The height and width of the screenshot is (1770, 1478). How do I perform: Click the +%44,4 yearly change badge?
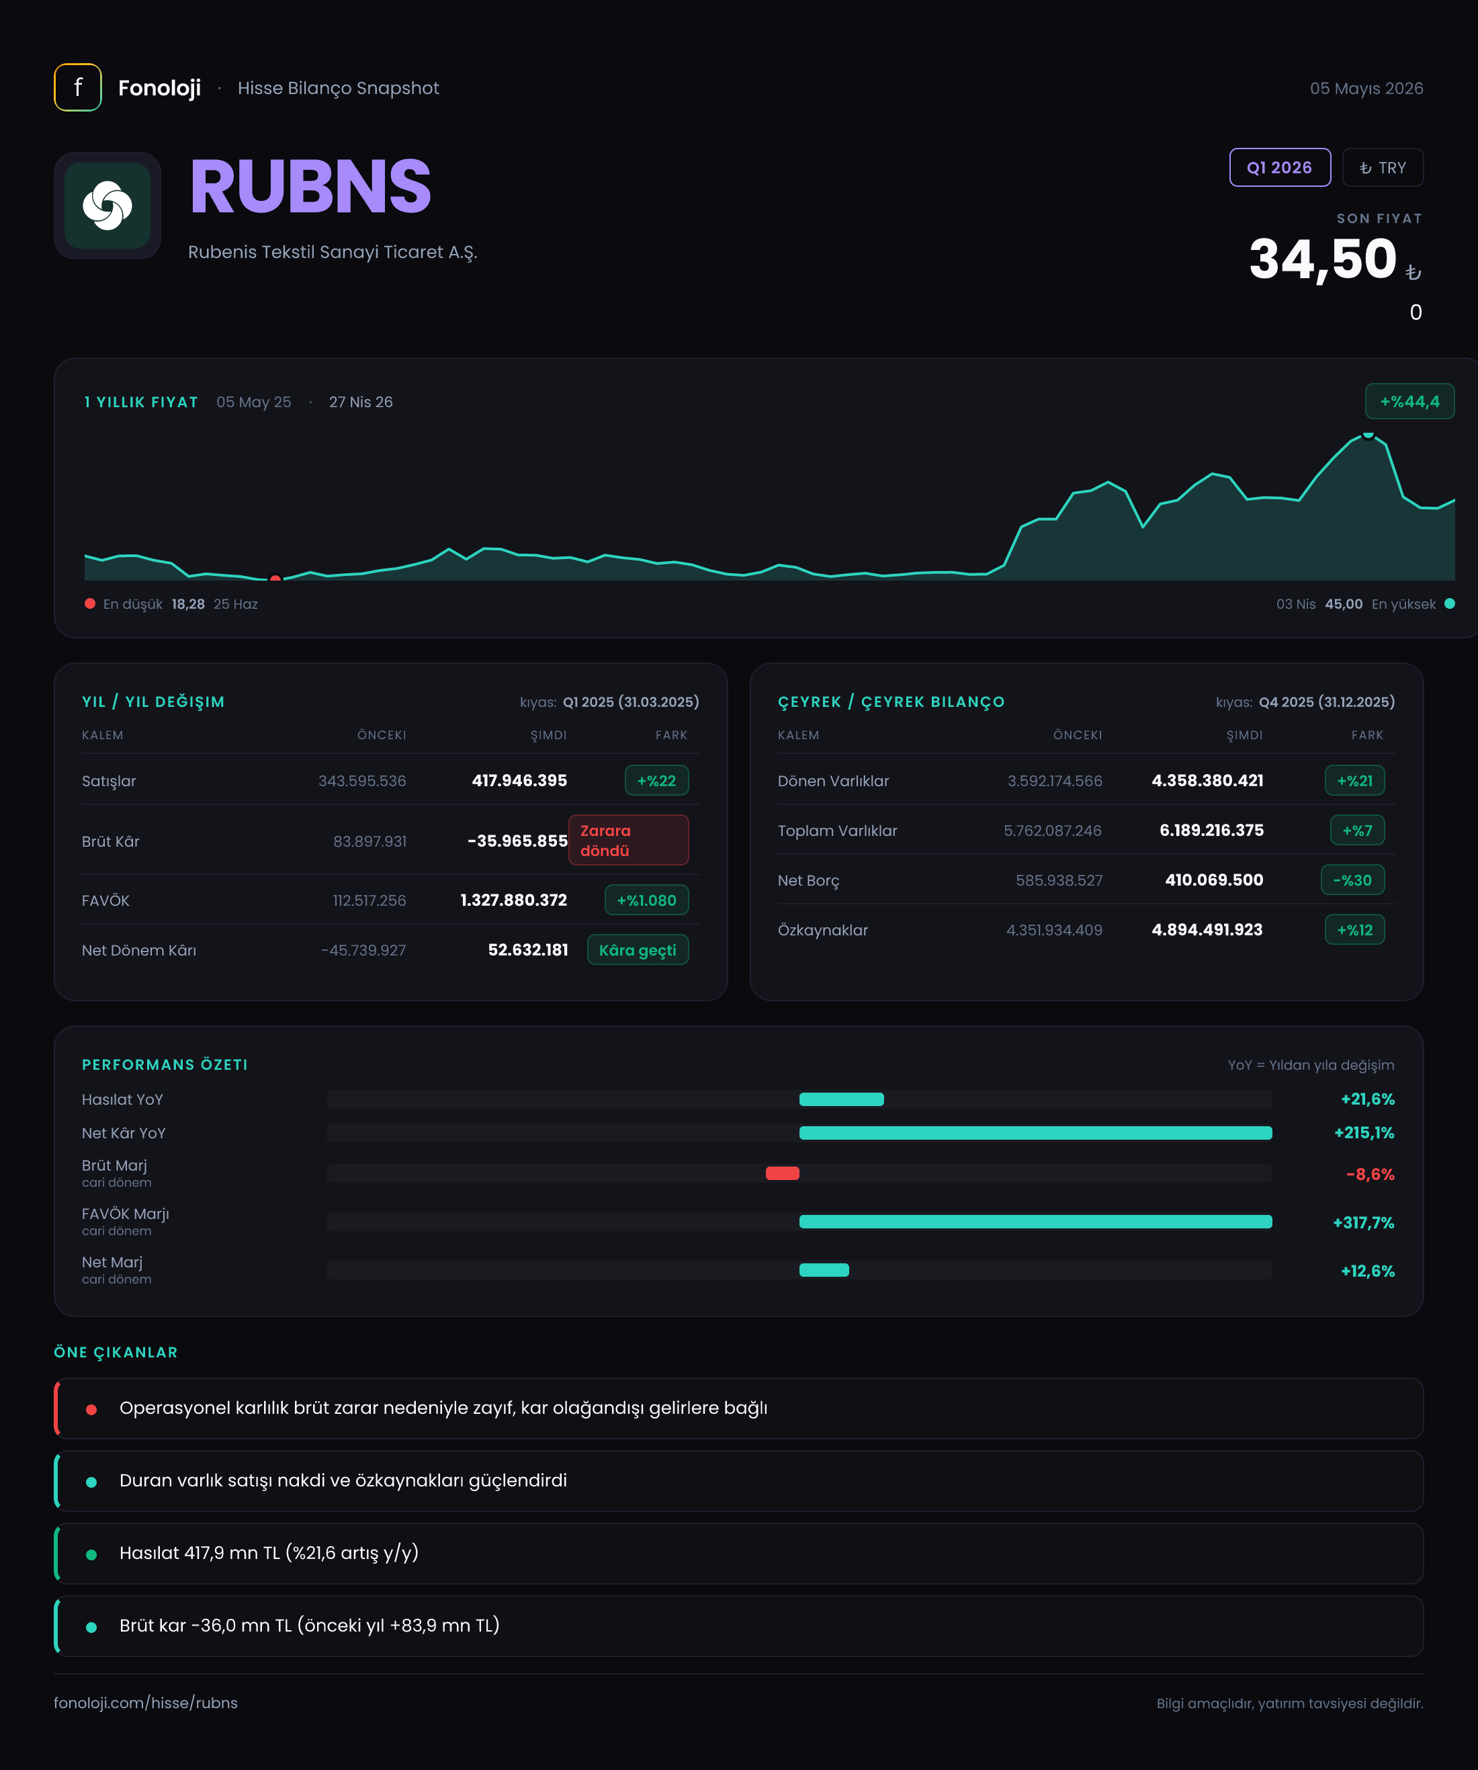point(1409,402)
